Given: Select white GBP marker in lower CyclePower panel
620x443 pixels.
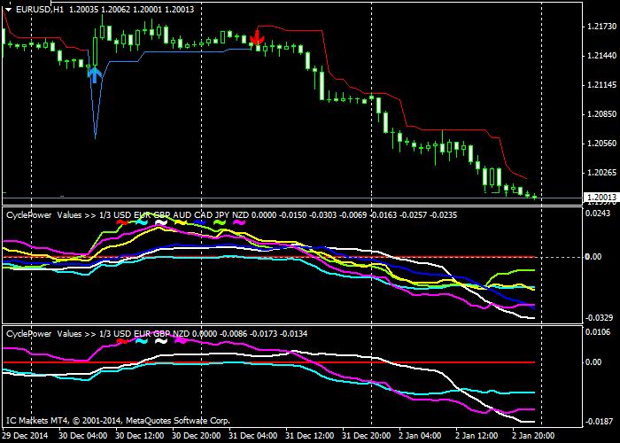Looking at the screenshot, I should pyautogui.click(x=160, y=340).
